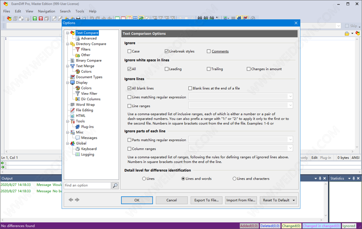
Task: Uncheck the All white space checkbox
Action: coord(129,69)
